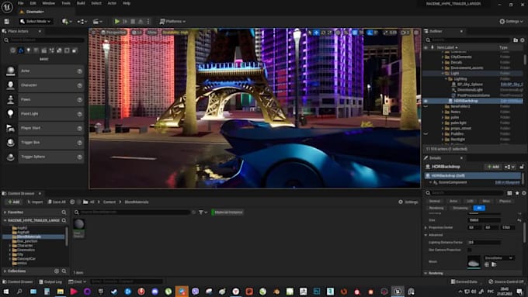This screenshot has width=528, height=297.
Task: Select DirectionalLight in the Outliner
Action: [x=470, y=90]
